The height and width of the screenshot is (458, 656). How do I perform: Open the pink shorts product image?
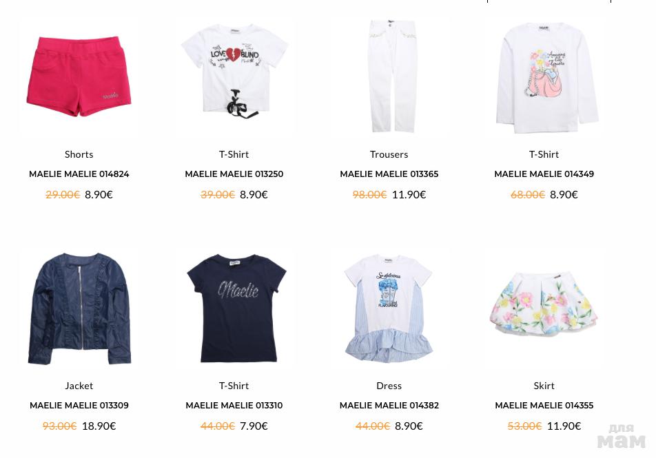click(x=79, y=77)
